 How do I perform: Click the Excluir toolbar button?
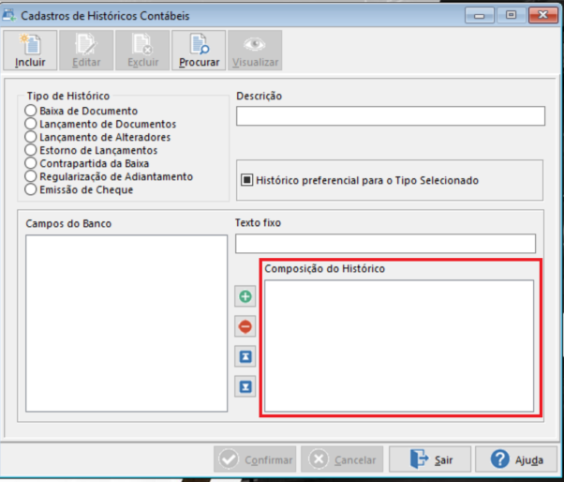(x=142, y=50)
